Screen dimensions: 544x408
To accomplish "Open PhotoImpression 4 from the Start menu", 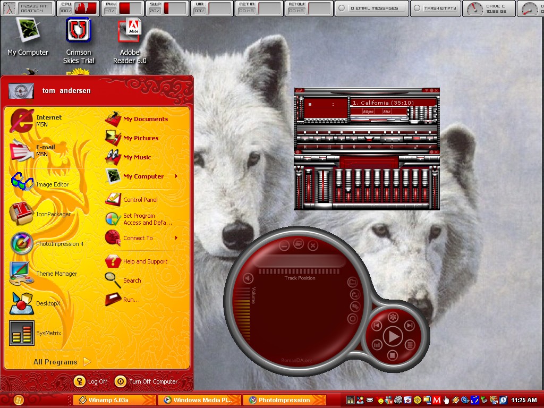I will (x=47, y=243).
